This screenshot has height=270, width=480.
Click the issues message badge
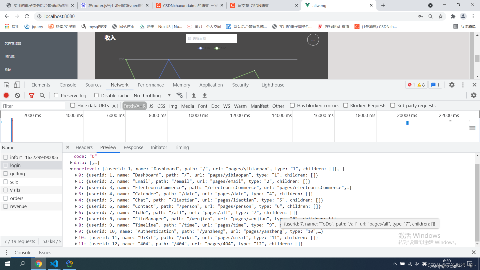[435, 85]
